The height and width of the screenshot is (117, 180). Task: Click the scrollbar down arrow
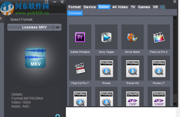(x=175, y=104)
